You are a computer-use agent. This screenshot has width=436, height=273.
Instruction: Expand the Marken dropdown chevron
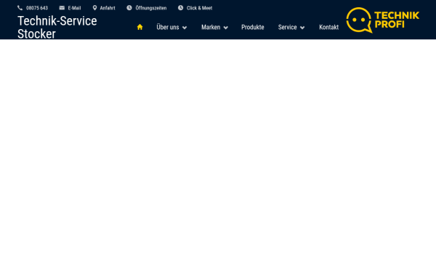pyautogui.click(x=225, y=28)
